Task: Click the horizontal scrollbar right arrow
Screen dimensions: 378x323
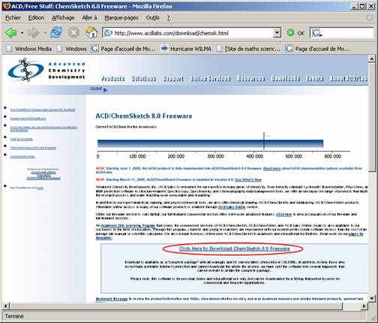Action: click(364, 306)
